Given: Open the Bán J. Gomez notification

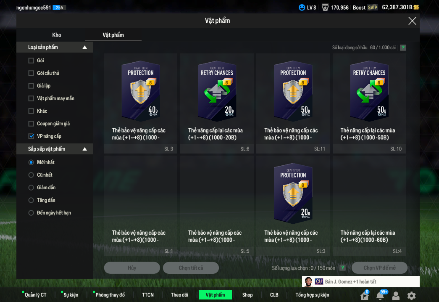Looking at the screenshot, I should tap(360, 281).
